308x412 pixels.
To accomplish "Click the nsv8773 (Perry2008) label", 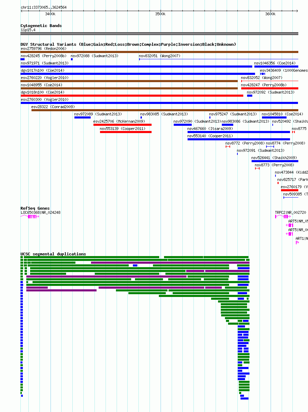I will pos(274,165).
